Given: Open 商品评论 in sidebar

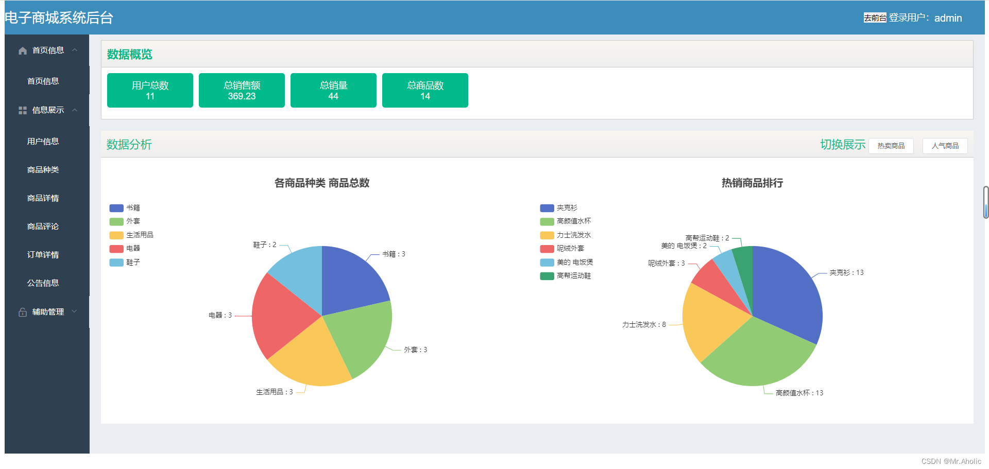Looking at the screenshot, I should pos(43,227).
